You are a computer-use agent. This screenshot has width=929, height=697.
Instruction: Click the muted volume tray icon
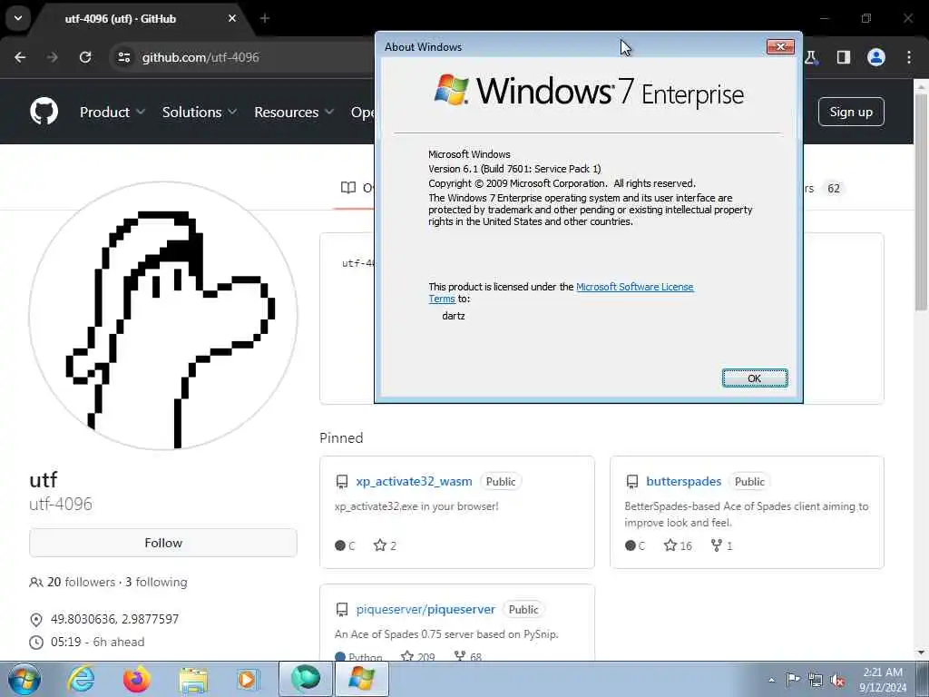[x=837, y=680]
